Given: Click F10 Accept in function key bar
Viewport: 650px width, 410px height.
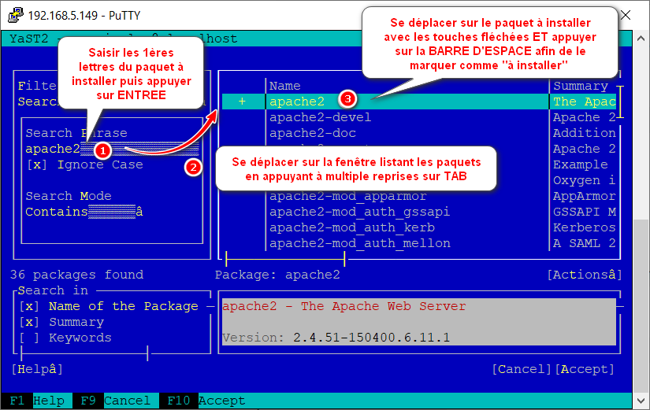Looking at the screenshot, I should [202, 401].
